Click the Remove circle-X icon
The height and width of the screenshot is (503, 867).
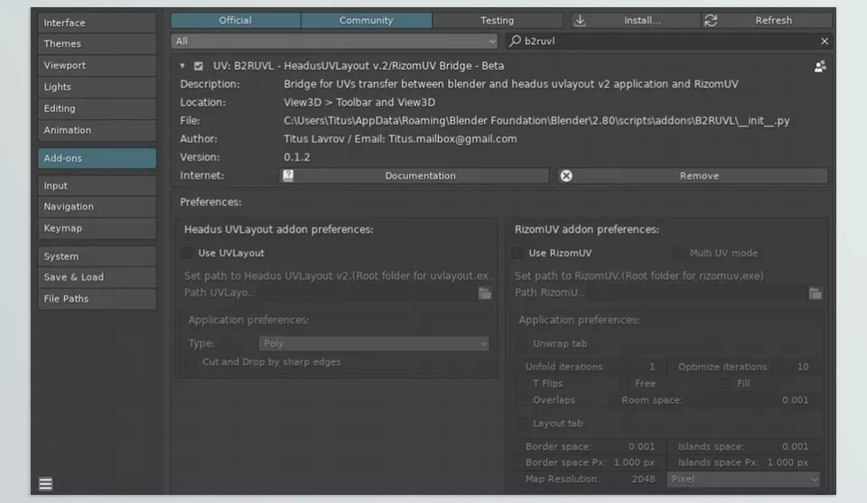pyautogui.click(x=566, y=176)
